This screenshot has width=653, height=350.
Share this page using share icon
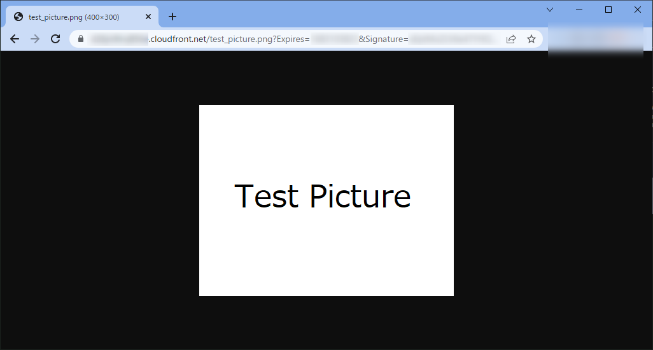(510, 39)
